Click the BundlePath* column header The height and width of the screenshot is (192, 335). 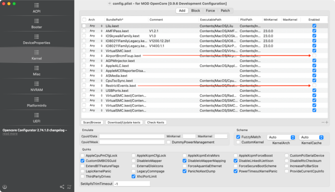tap(115, 20)
